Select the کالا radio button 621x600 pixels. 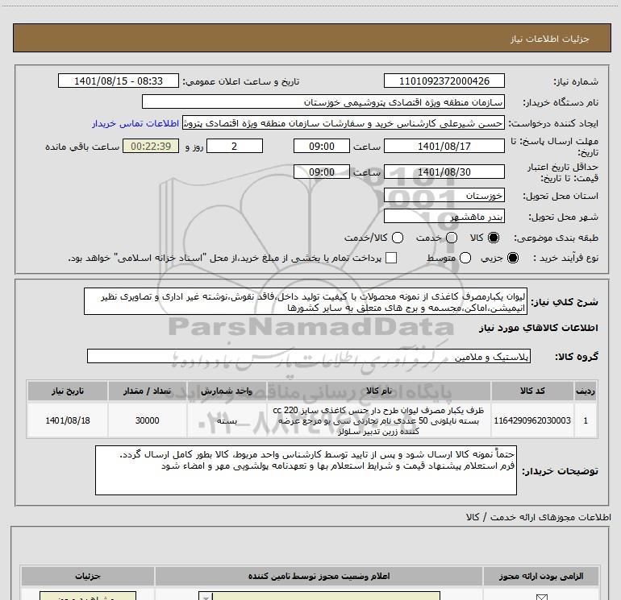(x=494, y=238)
